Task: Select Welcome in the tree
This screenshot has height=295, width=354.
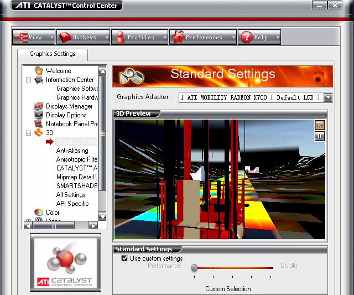Action: point(59,71)
